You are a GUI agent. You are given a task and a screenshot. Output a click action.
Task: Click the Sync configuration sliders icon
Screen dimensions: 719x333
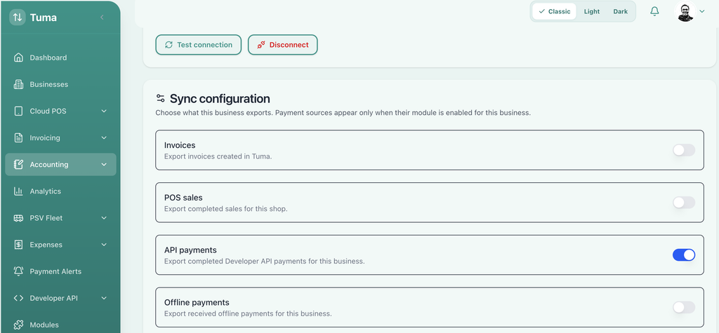click(x=161, y=98)
